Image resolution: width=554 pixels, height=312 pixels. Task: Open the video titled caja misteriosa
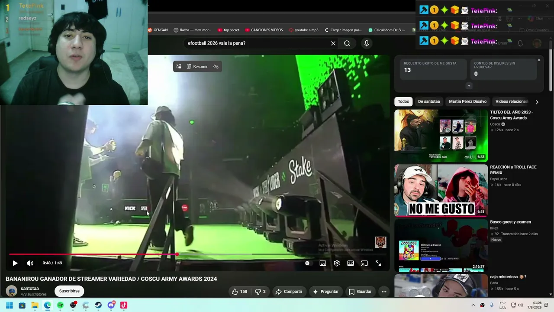tap(508, 277)
